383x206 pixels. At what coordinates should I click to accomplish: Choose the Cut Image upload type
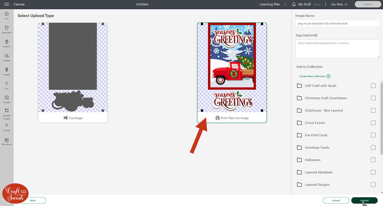(73, 73)
